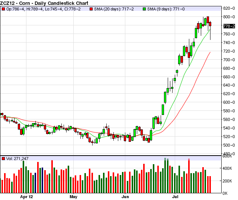The width and height of the screenshot is (238, 200).
Task: Click the 820-0 price axis label
Action: 229,8
